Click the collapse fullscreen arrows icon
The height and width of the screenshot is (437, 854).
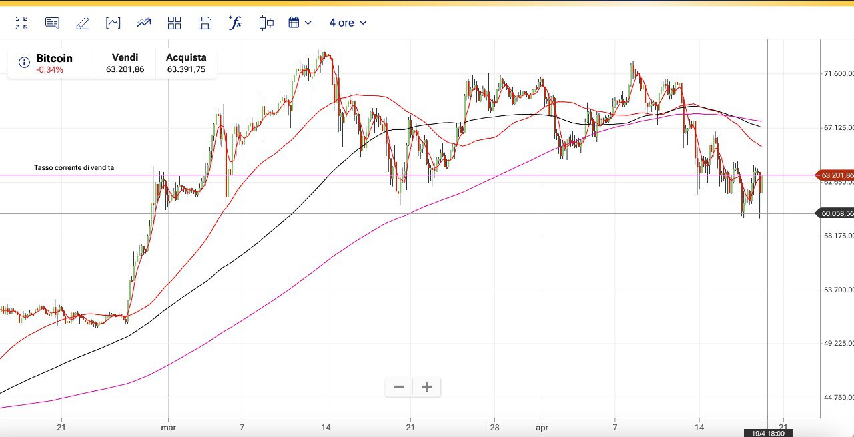(21, 23)
